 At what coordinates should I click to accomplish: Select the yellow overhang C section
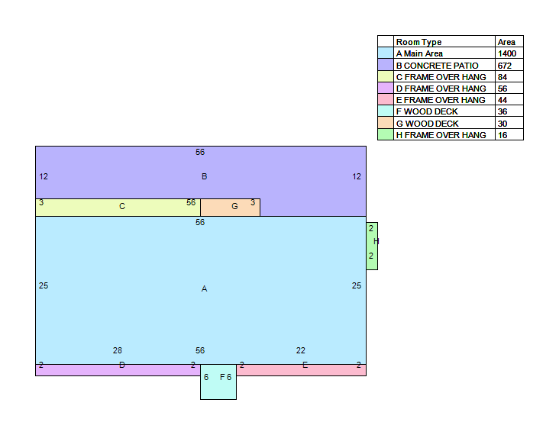pyautogui.click(x=118, y=208)
